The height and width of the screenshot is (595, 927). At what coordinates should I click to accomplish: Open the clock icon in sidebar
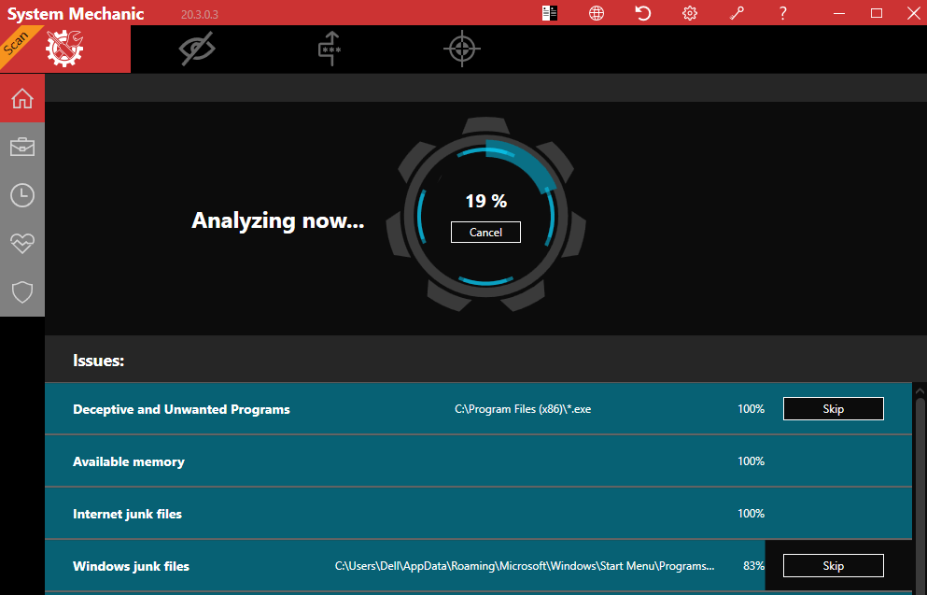tap(22, 195)
